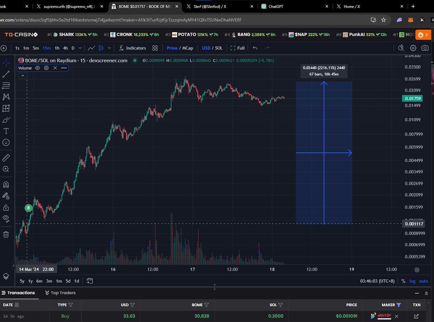Remove the Volume indicator with X
This screenshot has height=322, width=434.
click(x=55, y=68)
